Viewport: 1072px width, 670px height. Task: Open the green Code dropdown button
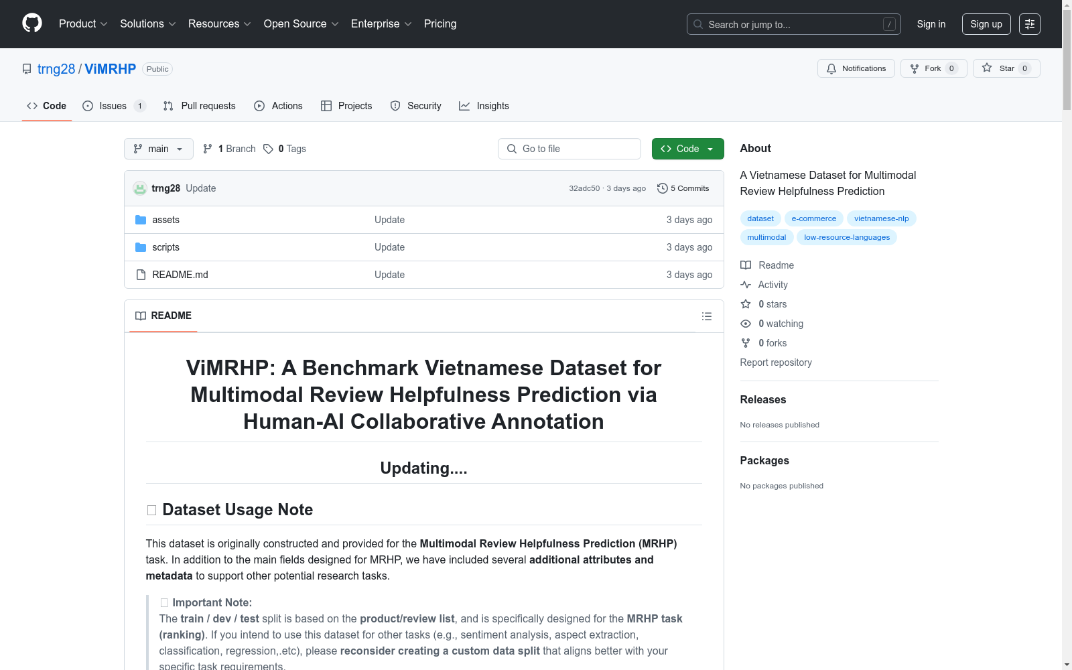pos(687,149)
